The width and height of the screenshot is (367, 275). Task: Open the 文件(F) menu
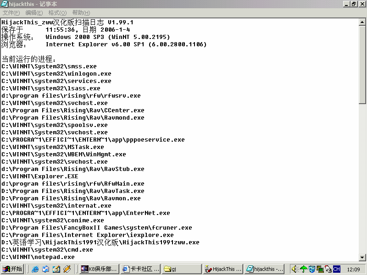(x=11, y=13)
